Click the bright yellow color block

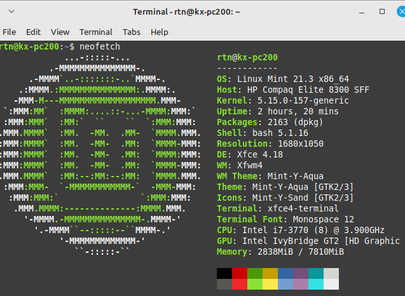[x=270, y=284]
